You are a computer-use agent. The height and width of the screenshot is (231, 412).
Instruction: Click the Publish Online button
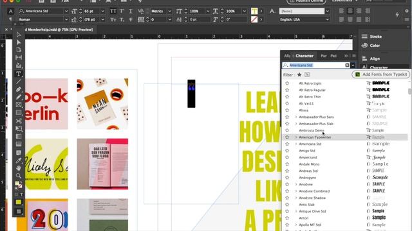306,1
